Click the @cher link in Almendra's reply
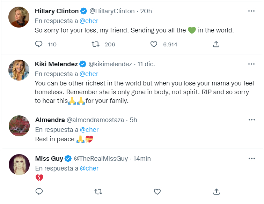The image size is (264, 204). click(x=89, y=130)
